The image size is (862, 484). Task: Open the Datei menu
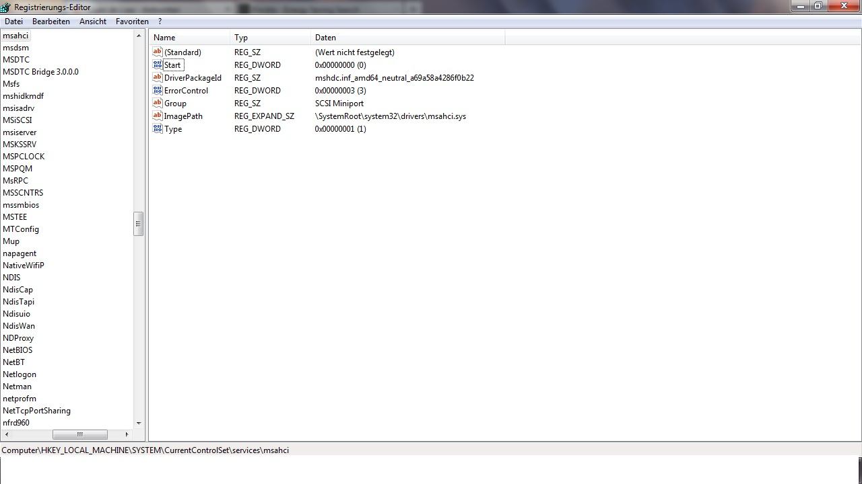tap(13, 22)
